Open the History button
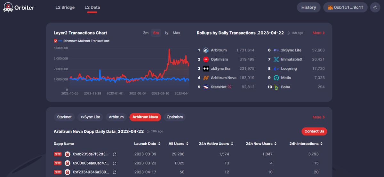384x177 pixels. click(x=309, y=7)
